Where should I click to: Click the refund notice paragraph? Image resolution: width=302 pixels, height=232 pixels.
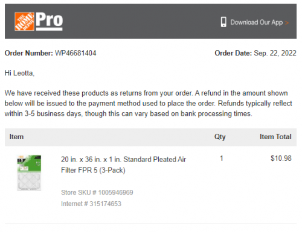[x=149, y=104]
